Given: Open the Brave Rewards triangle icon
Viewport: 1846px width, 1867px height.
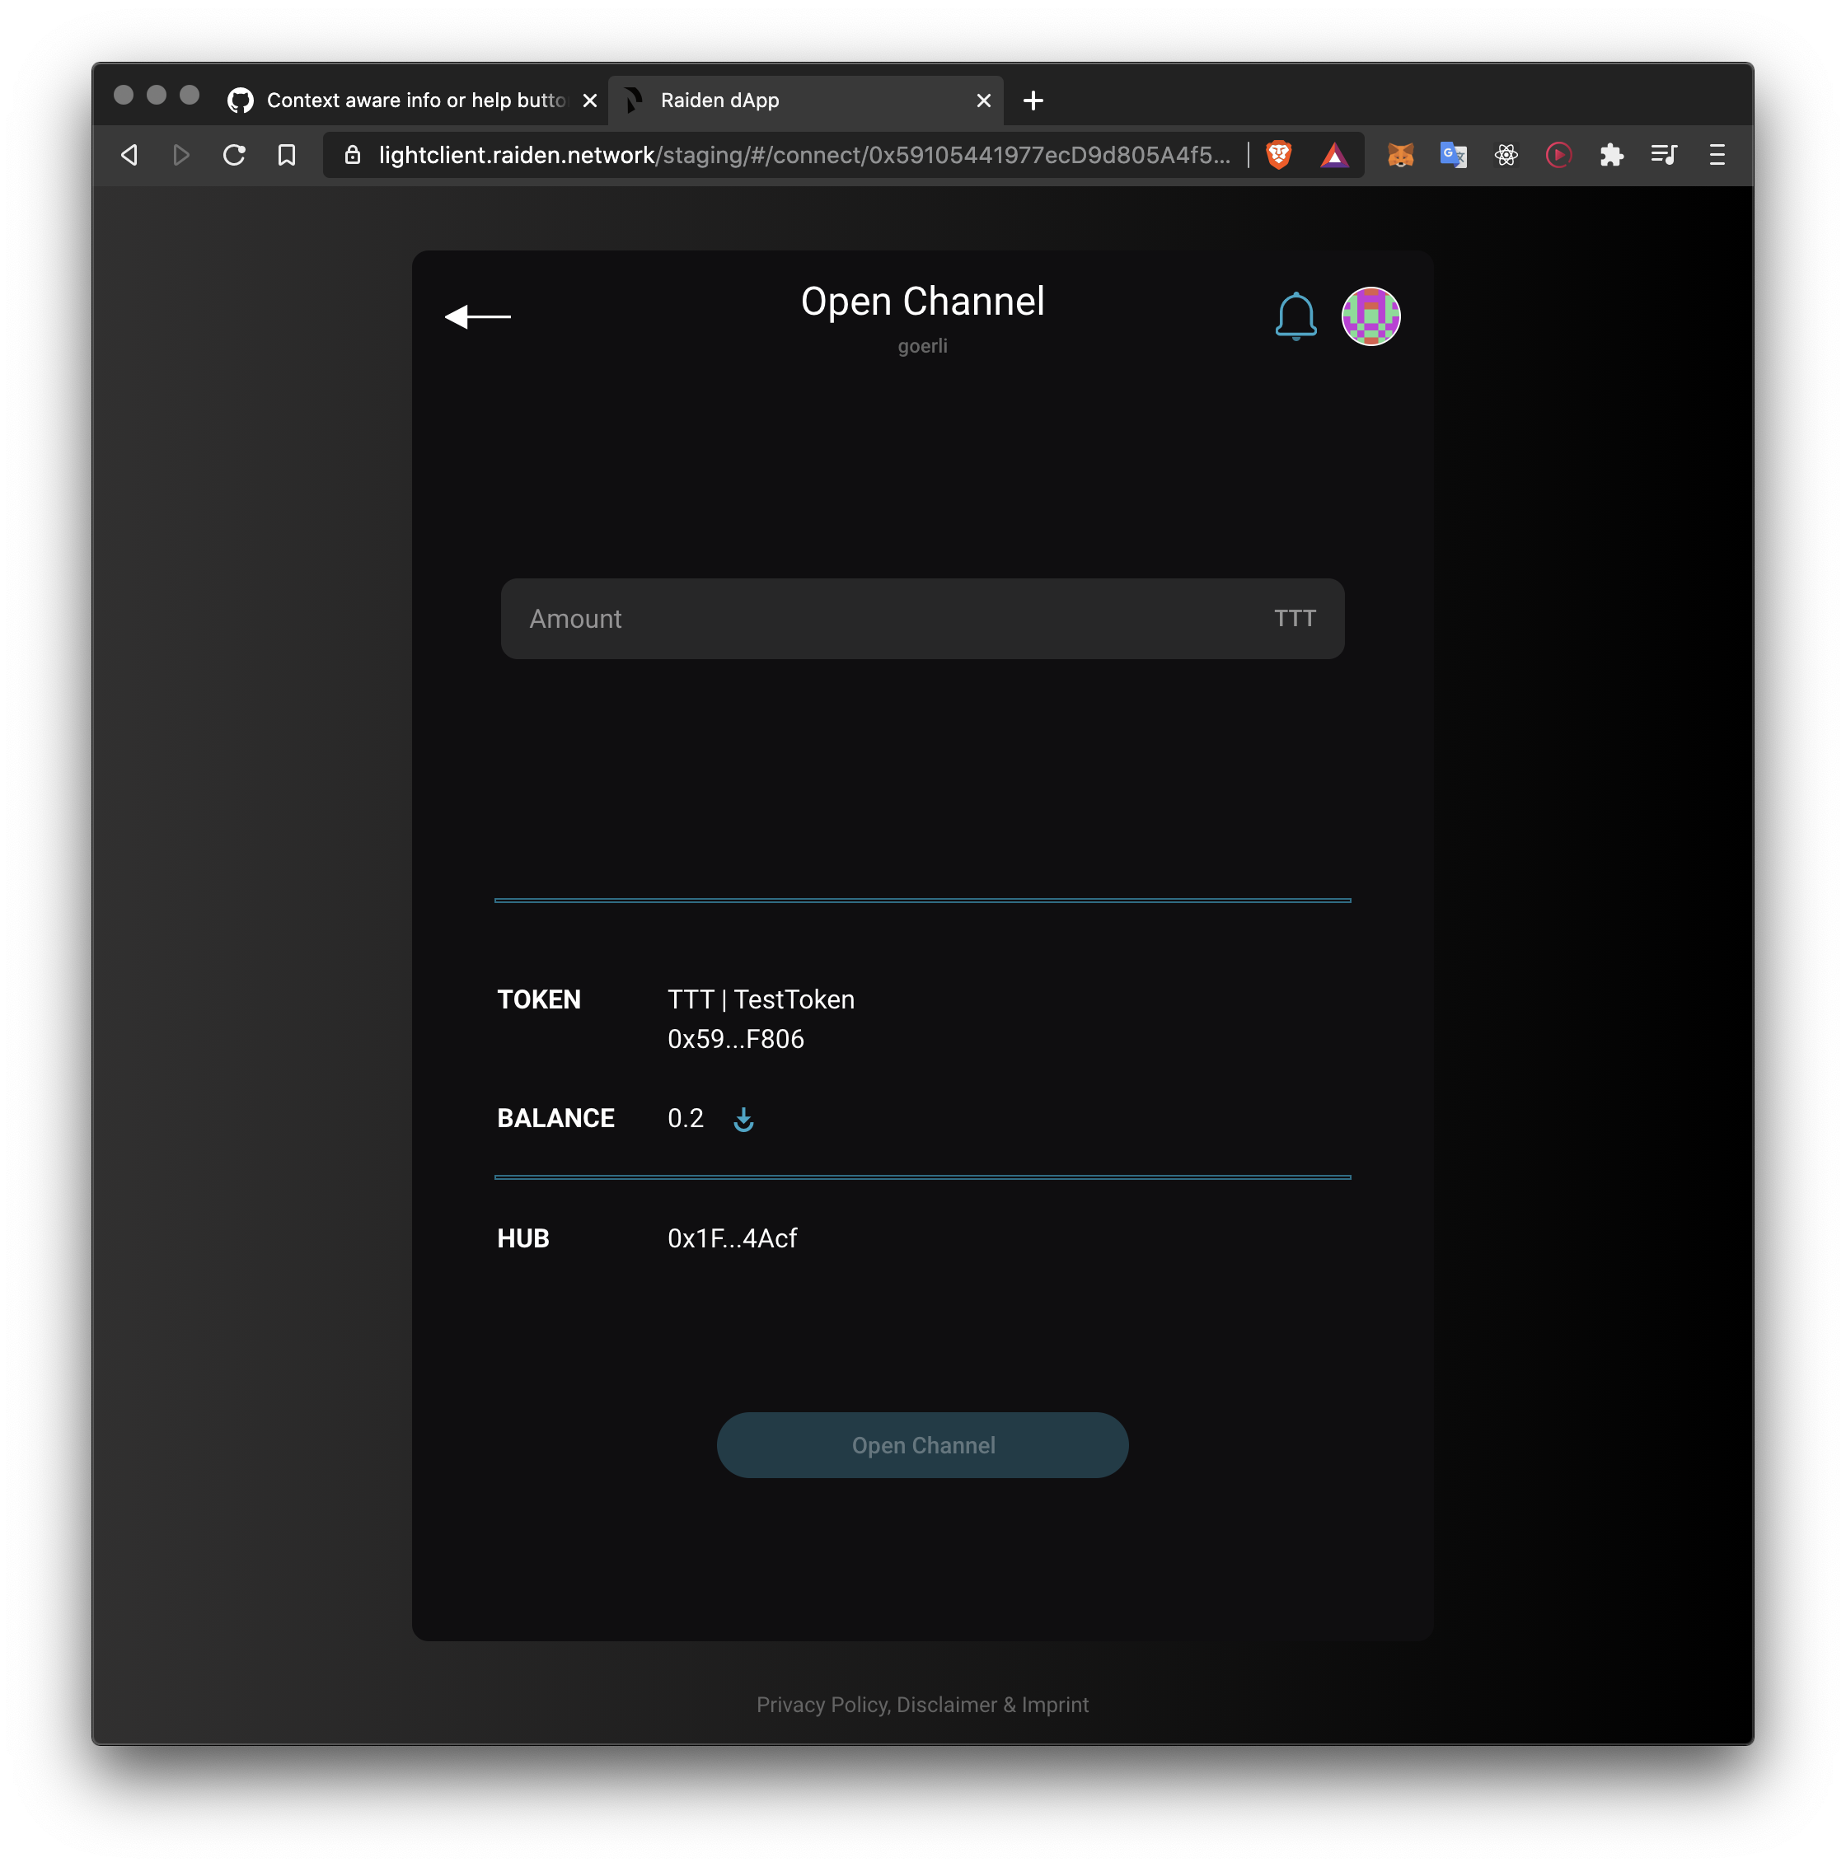Looking at the screenshot, I should pos(1333,155).
